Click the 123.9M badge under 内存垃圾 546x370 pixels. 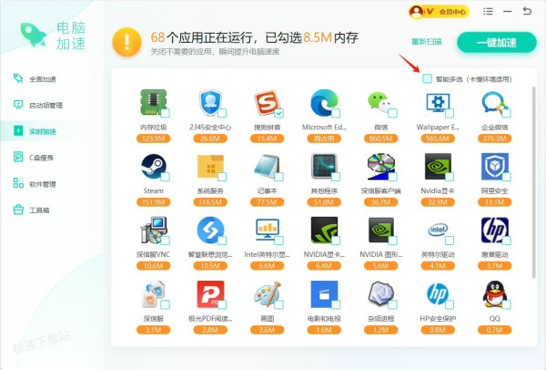(x=153, y=139)
